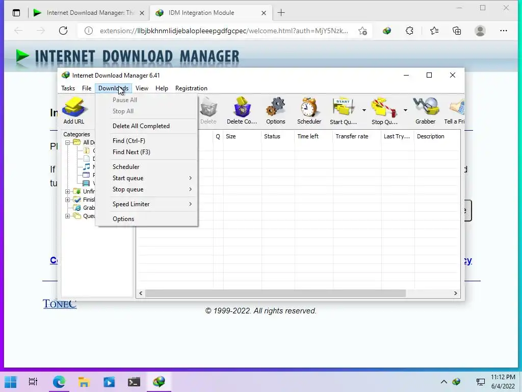Screen dimensions: 522x392
Task: Close the IDM Integration Module tab
Action: tap(264, 13)
